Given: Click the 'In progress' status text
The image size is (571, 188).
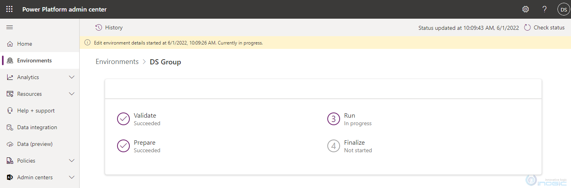Looking at the screenshot, I should [x=358, y=123].
